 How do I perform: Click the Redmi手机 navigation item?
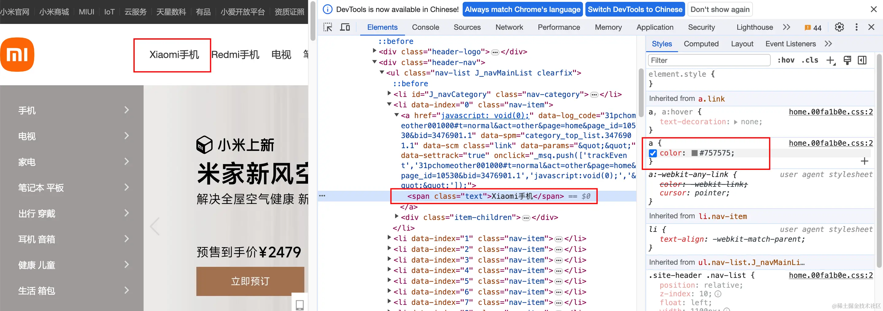pyautogui.click(x=235, y=55)
